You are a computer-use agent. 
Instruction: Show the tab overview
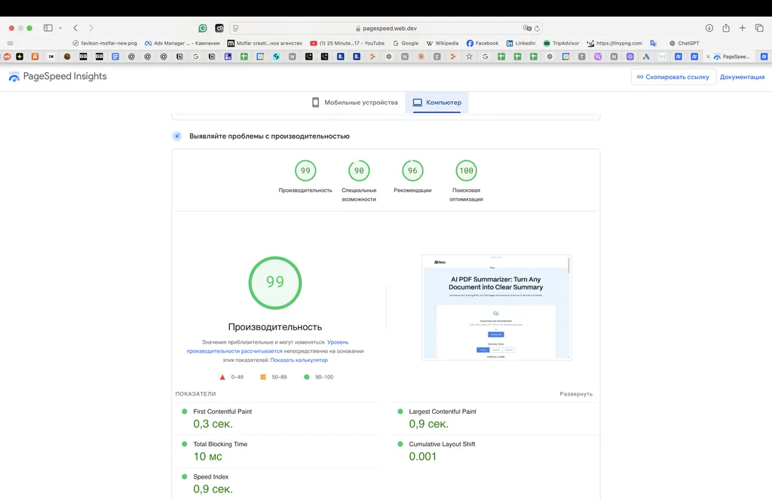pos(759,28)
